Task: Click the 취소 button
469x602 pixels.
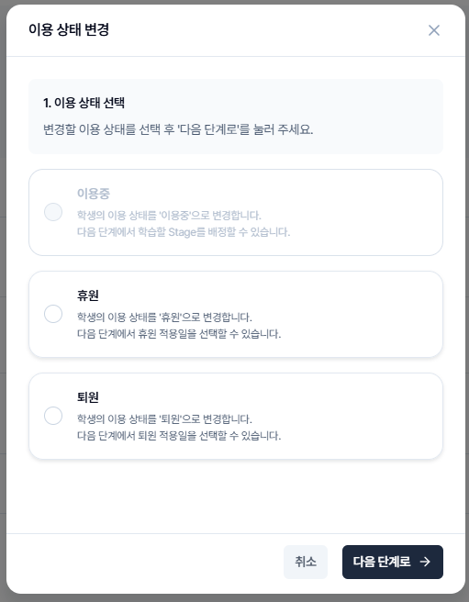Action: [x=306, y=562]
